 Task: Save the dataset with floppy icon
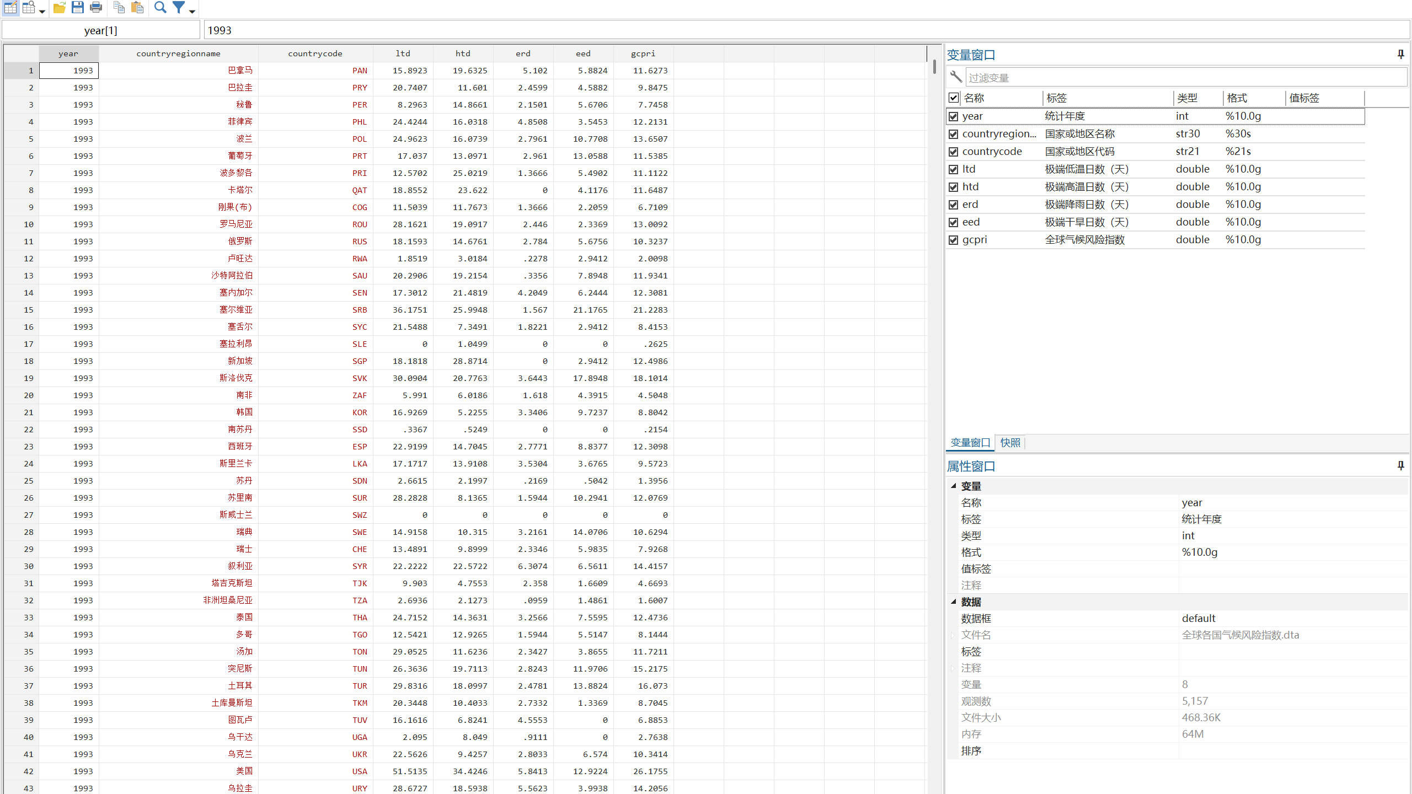coord(78,8)
